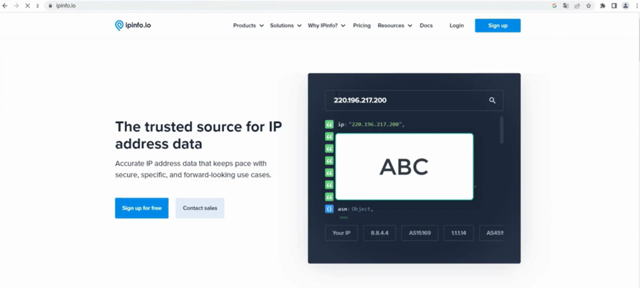Click the braces icon beside asn
This screenshot has height=288, width=640.
click(329, 209)
